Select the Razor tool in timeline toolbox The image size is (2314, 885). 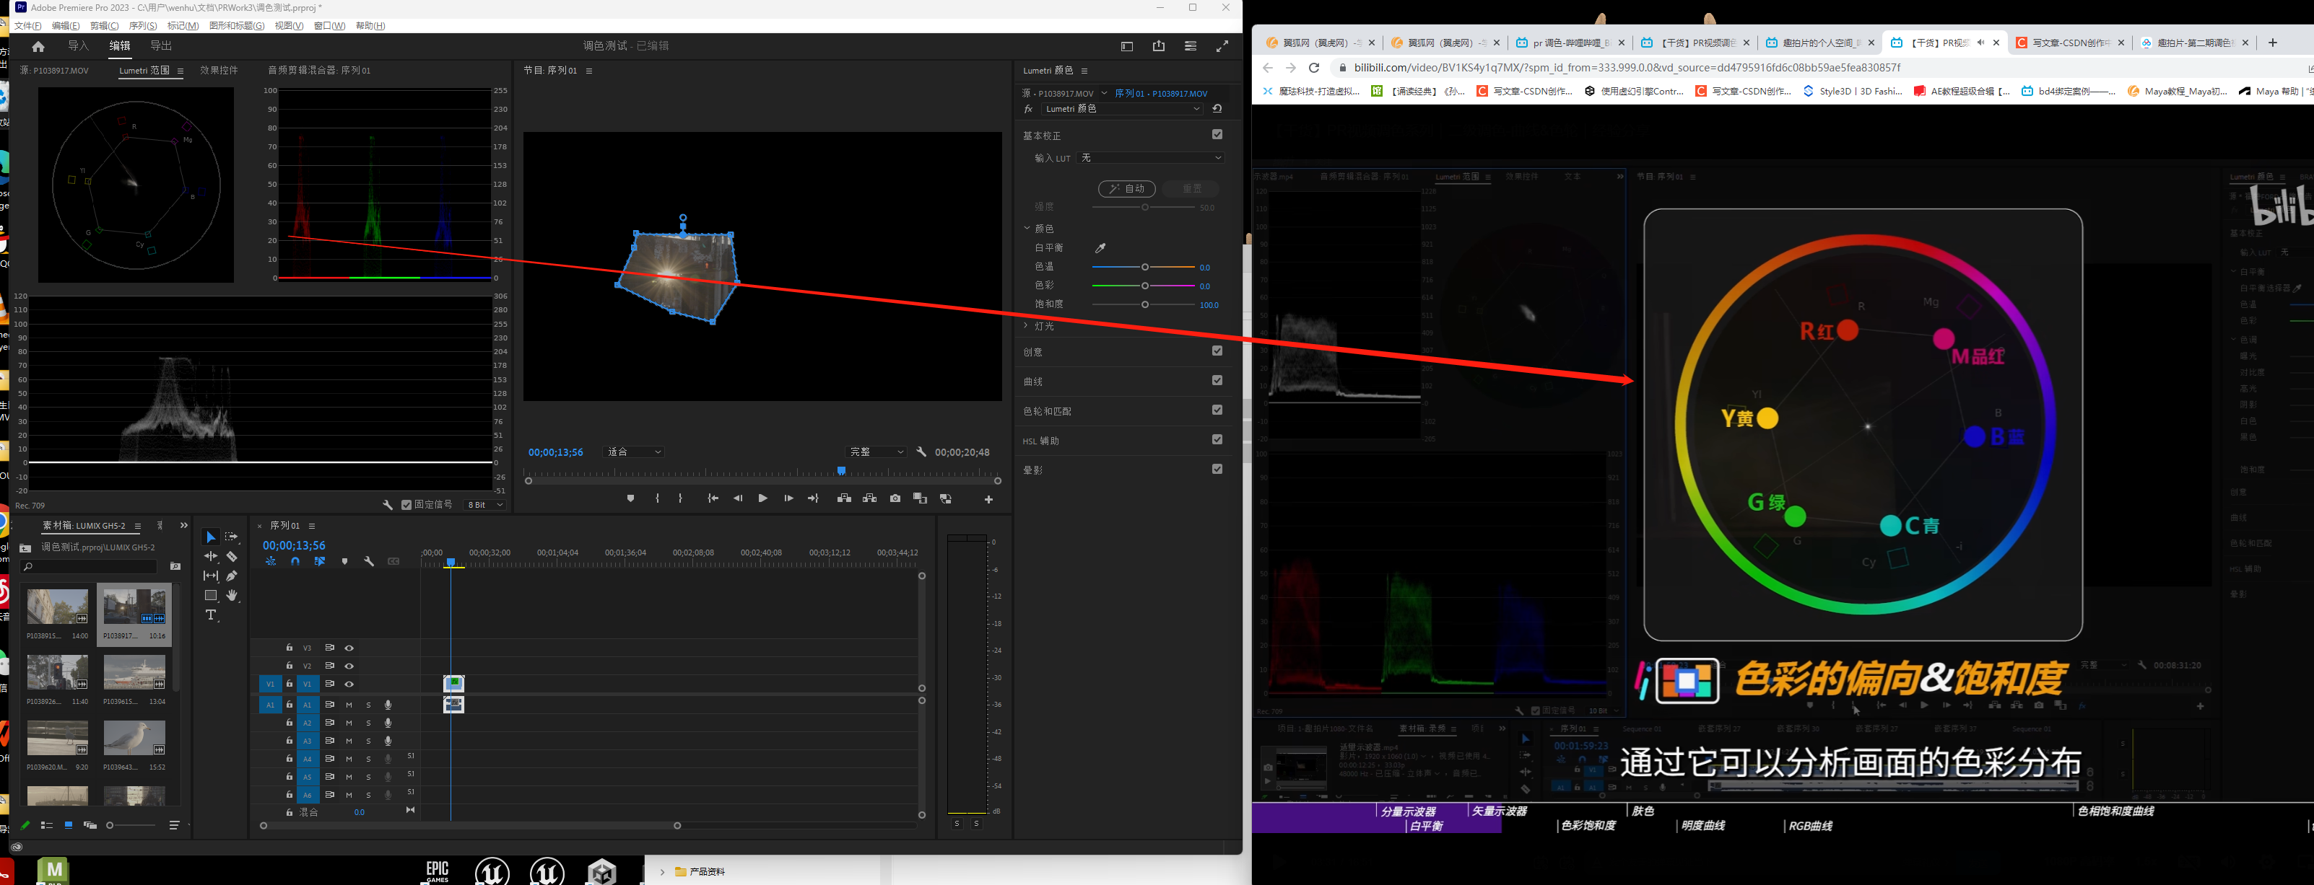(232, 557)
